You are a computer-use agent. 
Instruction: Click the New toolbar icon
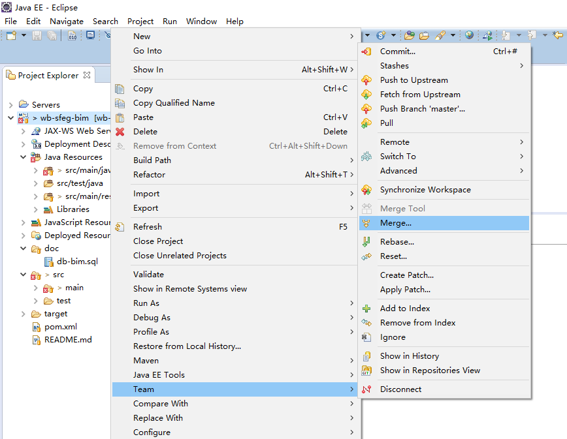click(11, 35)
